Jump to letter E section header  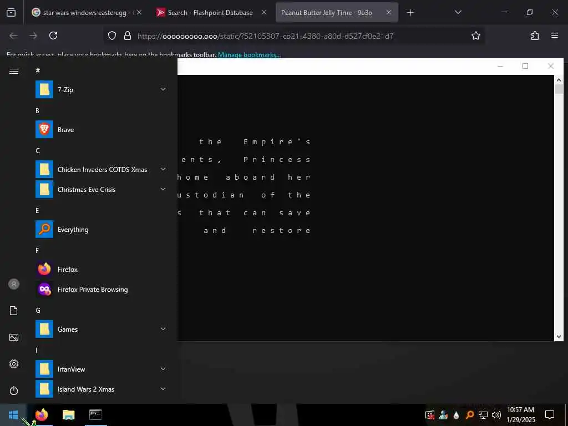(x=37, y=210)
